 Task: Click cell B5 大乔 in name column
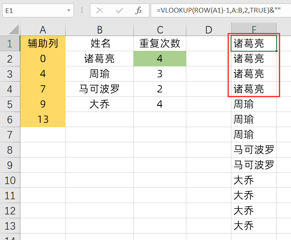click(99, 105)
